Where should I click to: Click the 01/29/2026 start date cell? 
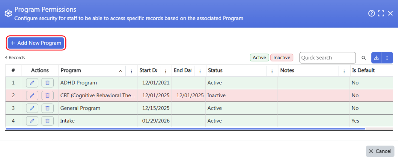pos(154,121)
